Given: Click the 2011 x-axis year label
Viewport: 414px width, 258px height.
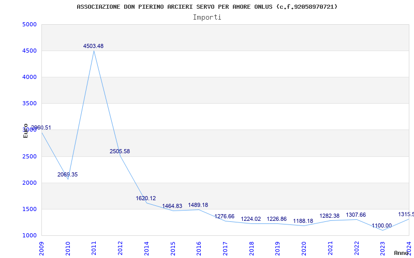Looking at the screenshot, I should tap(94, 247).
